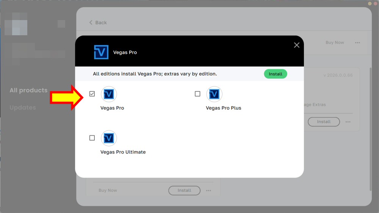Click the Vegas Pro logo in dialog header
379x213 pixels.
(x=101, y=52)
